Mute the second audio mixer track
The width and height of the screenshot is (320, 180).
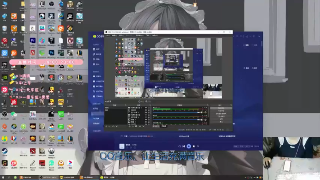(202, 120)
